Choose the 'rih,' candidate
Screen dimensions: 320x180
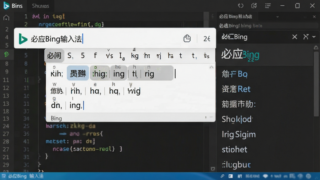[76, 91]
